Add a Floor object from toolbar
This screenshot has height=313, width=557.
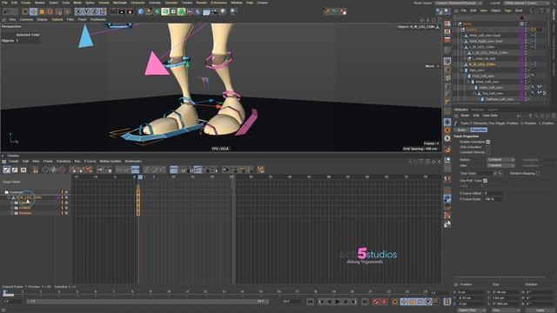click(206, 11)
